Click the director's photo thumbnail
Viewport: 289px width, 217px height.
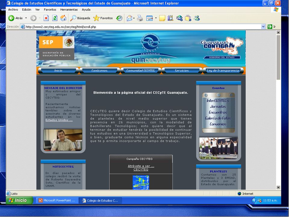pyautogui.click(x=63, y=140)
